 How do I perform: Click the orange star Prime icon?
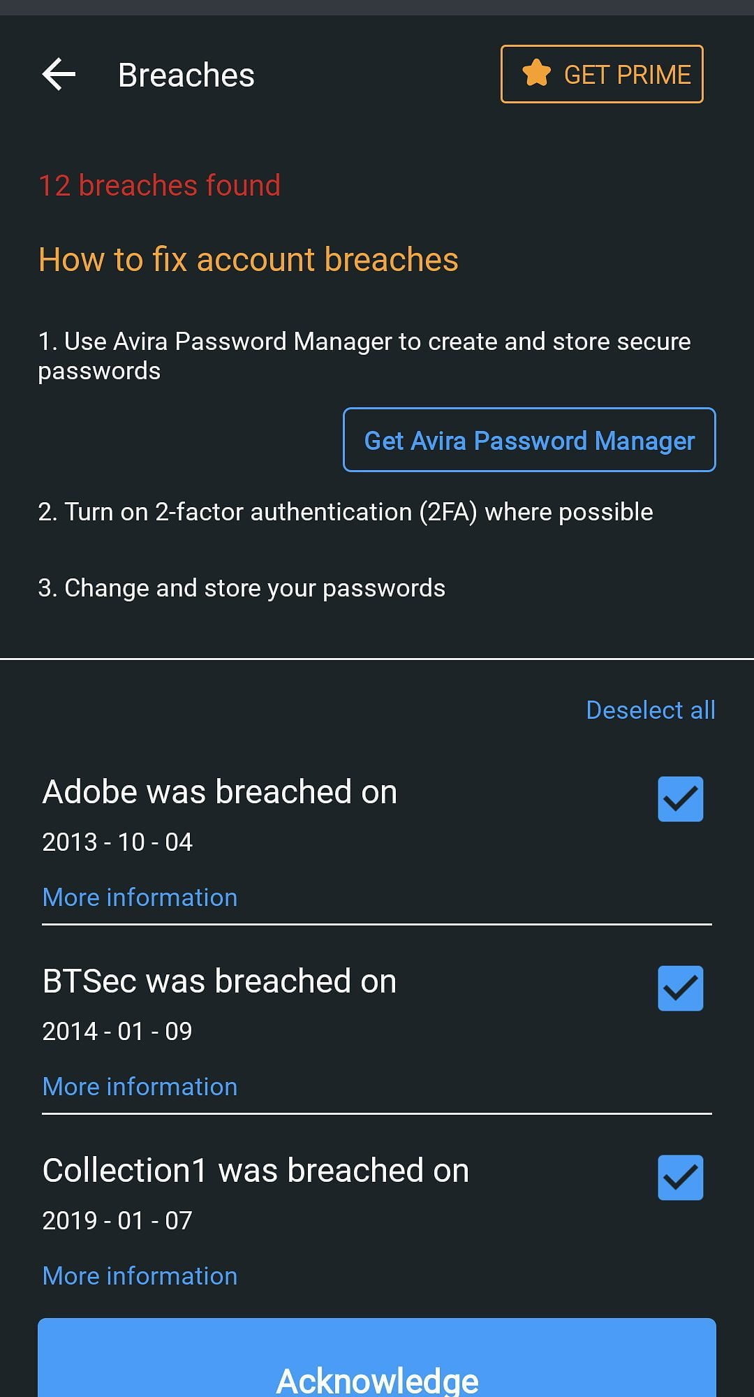(536, 73)
